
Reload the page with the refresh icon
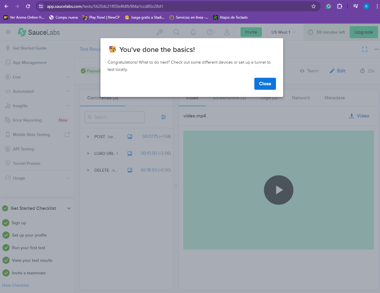click(28, 6)
